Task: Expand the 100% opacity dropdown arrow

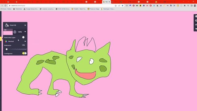Action: point(25,32)
